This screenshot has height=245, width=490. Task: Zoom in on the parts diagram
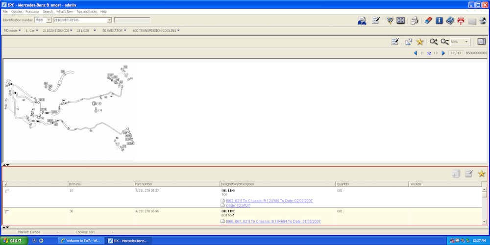coord(434,42)
